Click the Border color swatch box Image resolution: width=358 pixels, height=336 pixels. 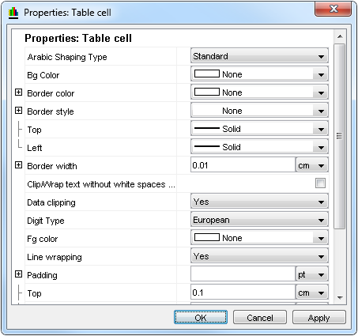click(x=207, y=92)
